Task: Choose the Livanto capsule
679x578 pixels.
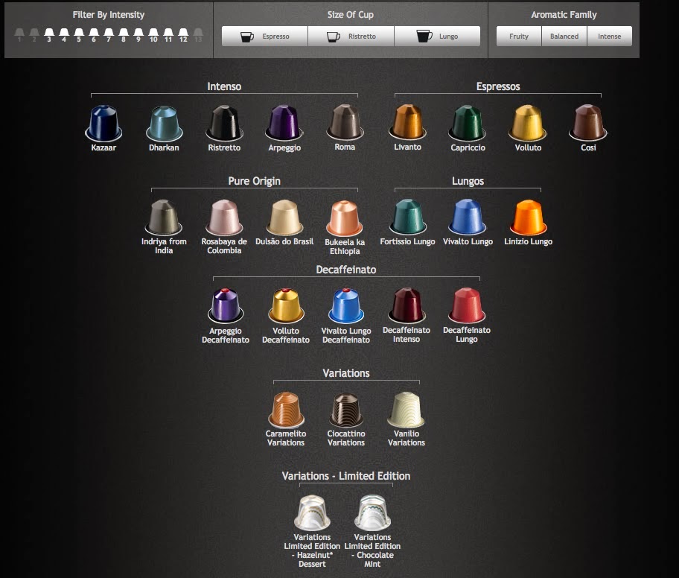Action: (x=407, y=123)
